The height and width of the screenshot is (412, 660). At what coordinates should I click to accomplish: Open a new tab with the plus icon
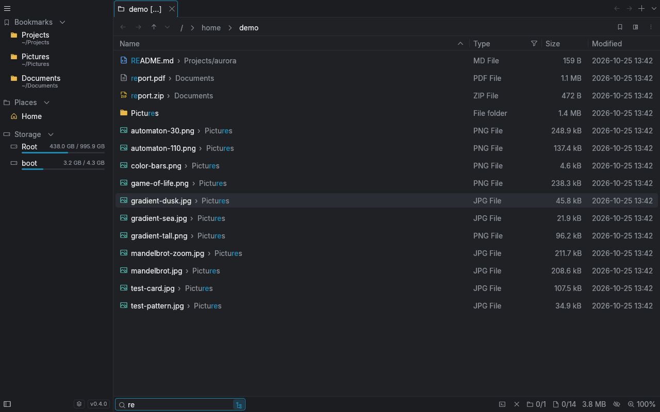pos(641,9)
